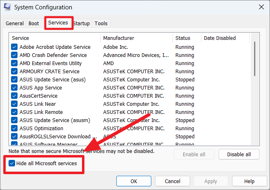Sort by the Manufacturer column header
The height and width of the screenshot is (190, 270).
point(137,38)
